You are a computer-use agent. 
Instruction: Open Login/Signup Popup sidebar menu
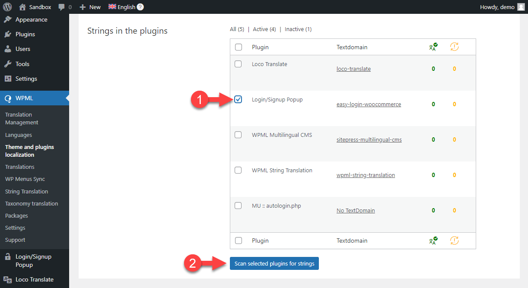point(35,260)
